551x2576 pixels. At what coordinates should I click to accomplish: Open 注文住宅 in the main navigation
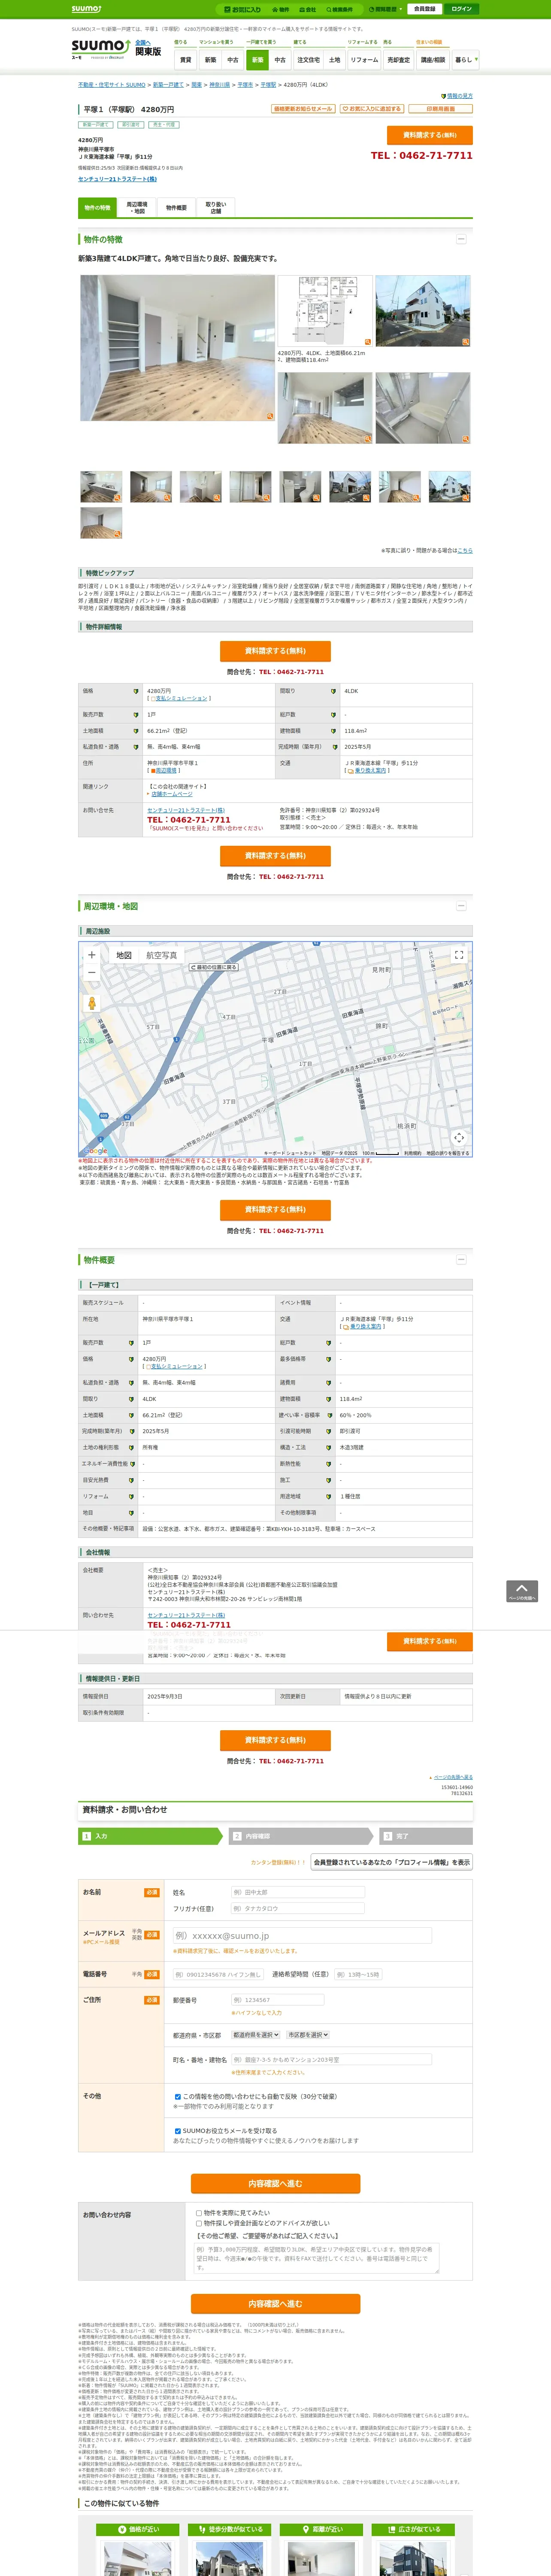308,60
